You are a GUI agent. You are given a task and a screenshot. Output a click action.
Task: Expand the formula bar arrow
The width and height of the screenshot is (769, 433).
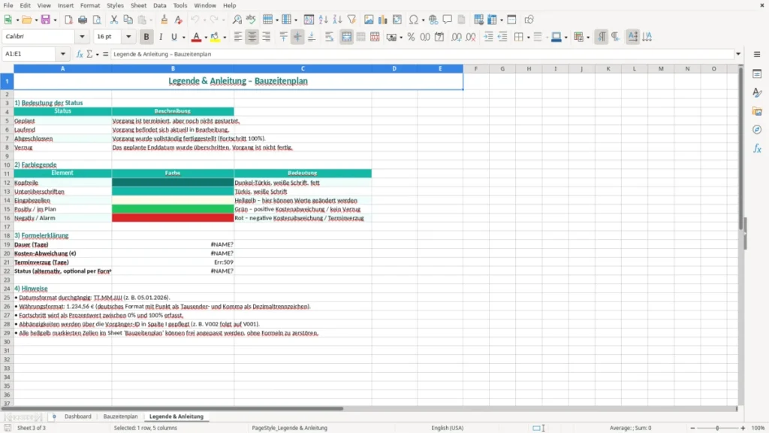[738, 54]
